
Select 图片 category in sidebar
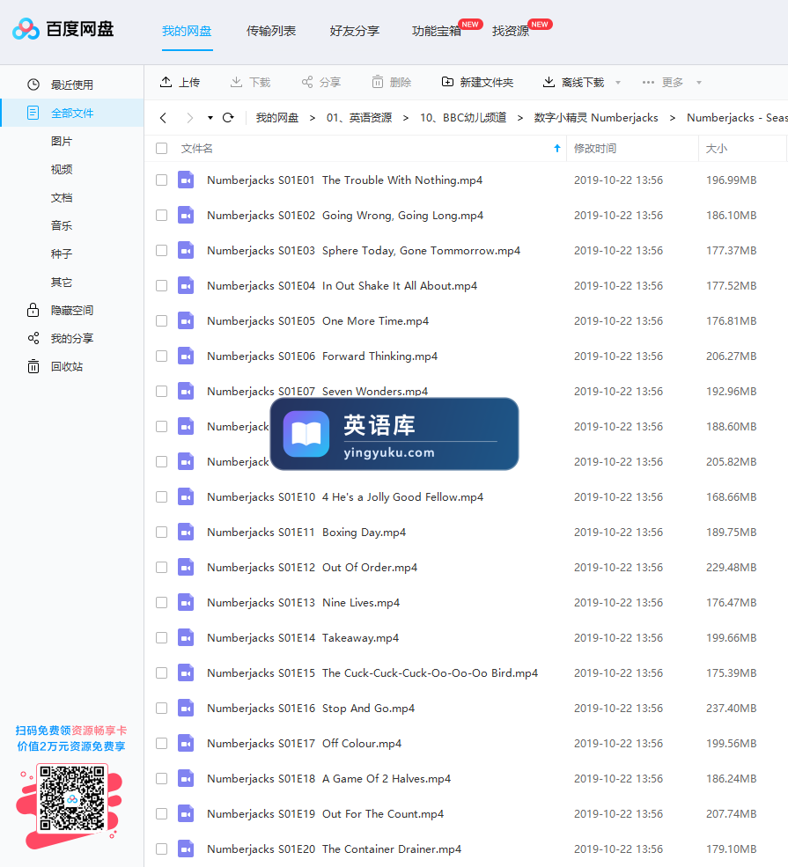(x=62, y=141)
